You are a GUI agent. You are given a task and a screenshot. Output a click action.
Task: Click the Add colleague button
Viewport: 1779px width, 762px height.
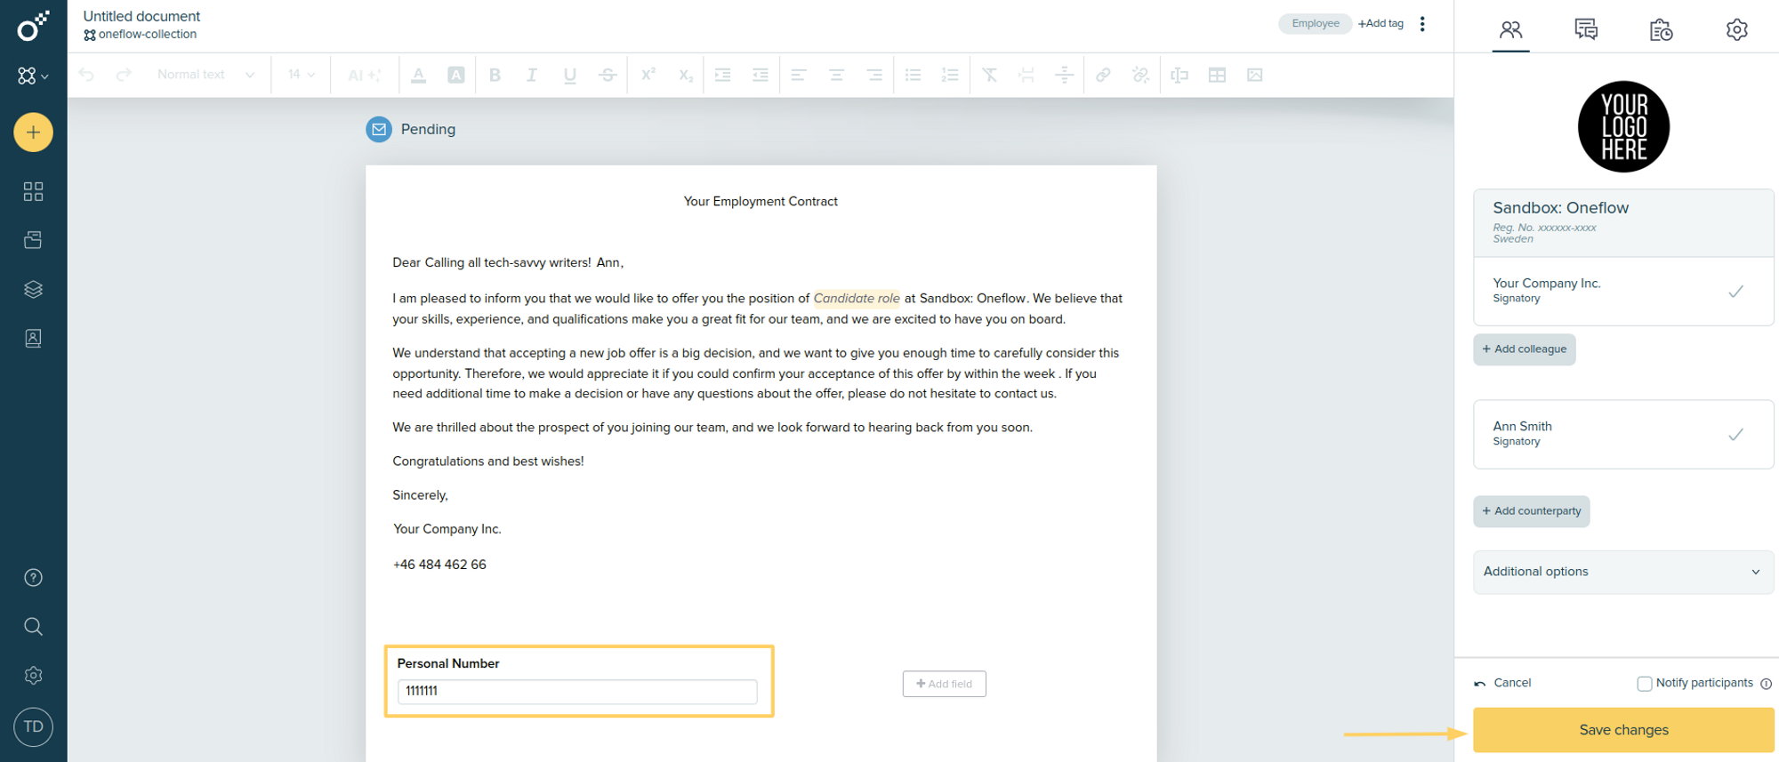(x=1525, y=349)
